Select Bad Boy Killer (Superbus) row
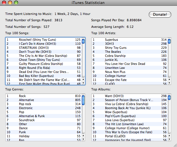 click(44, 76)
